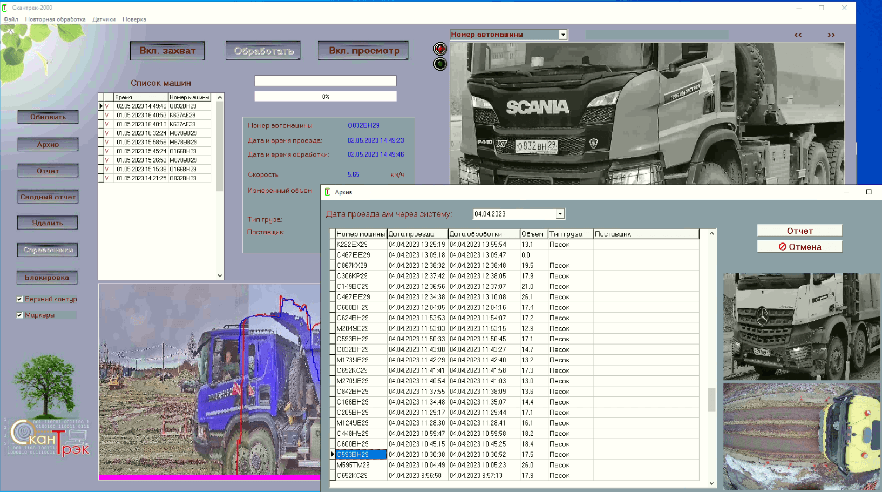Select archive row О306КР29
882x492 pixels.
(x=514, y=276)
